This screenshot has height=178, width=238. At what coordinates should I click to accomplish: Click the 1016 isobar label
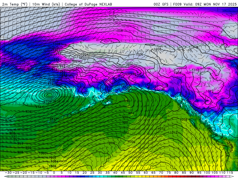point(113,17)
